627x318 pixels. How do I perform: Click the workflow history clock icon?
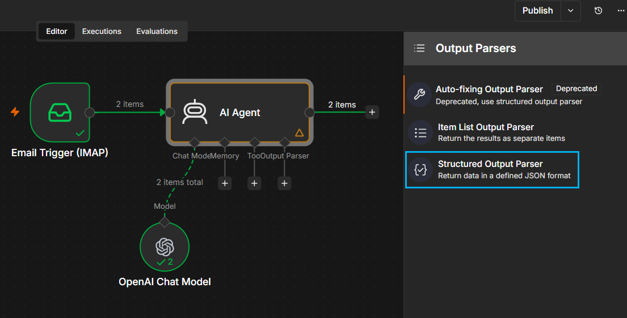(x=598, y=11)
